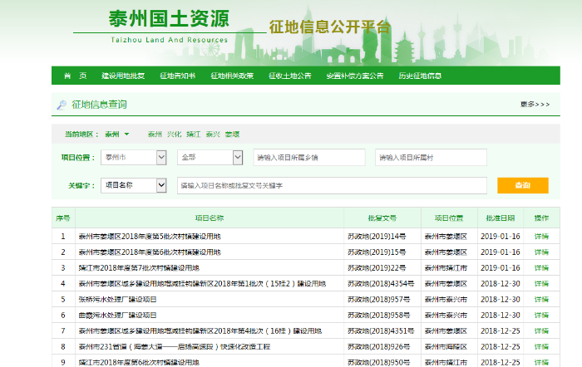The height and width of the screenshot is (367, 582).
Task: Open the 泰州市 project location dropdown
Action: [x=134, y=157]
